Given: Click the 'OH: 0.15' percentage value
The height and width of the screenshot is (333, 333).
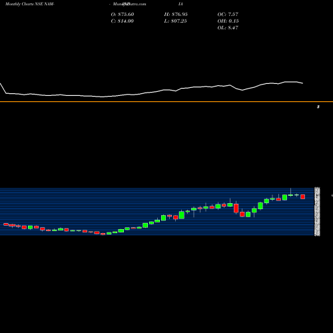Looking at the screenshot, I should coord(228,21).
